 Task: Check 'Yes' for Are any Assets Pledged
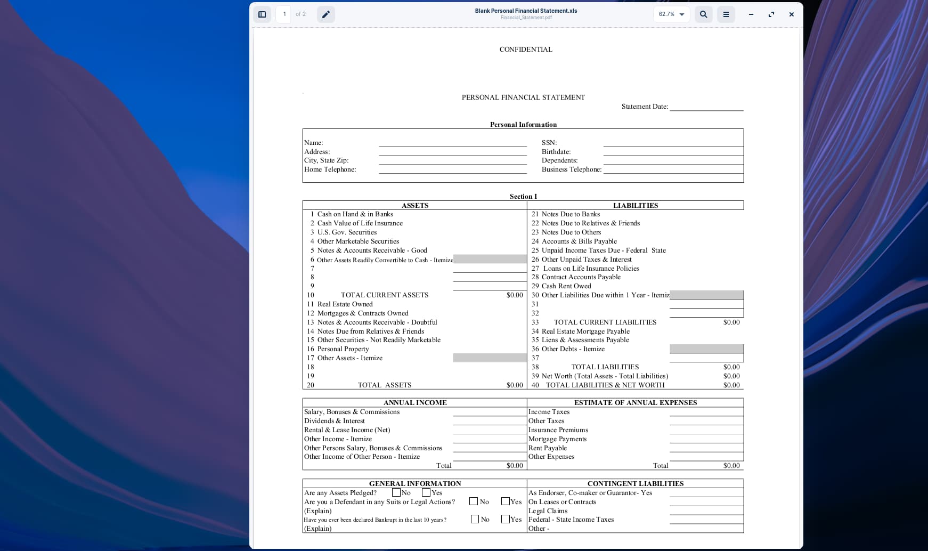426,492
